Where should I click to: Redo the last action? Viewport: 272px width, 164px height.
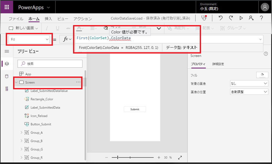click(231, 18)
